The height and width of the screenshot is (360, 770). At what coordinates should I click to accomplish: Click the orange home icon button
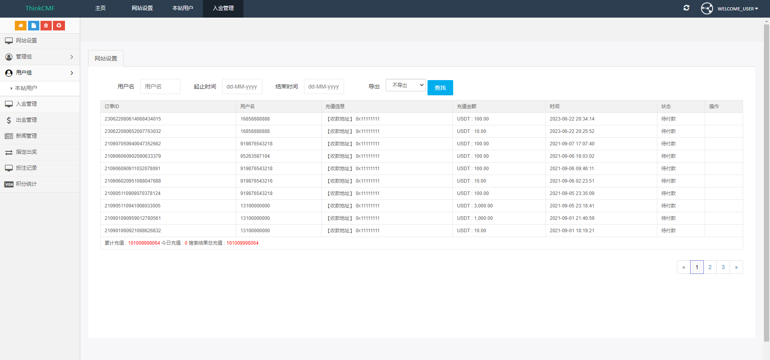click(x=20, y=26)
